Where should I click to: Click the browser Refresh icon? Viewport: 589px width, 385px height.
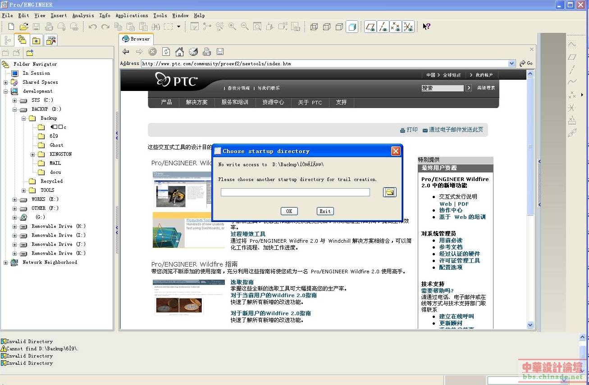pos(166,51)
